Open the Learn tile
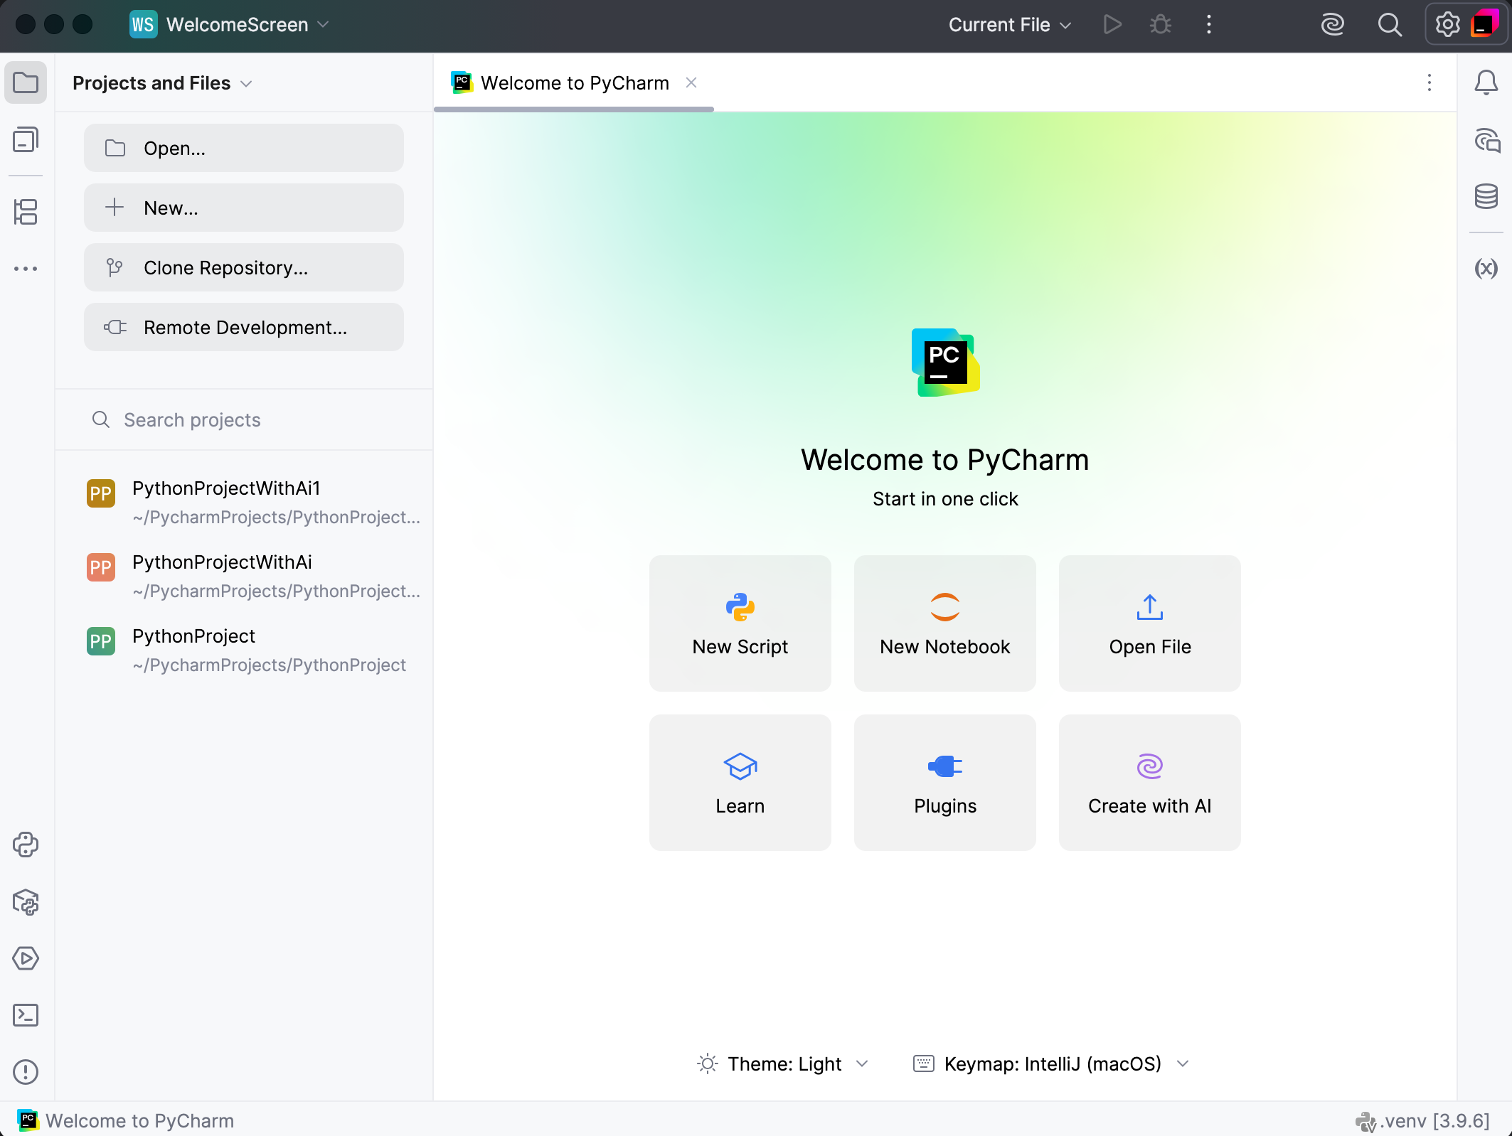This screenshot has height=1136, width=1512. click(740, 782)
